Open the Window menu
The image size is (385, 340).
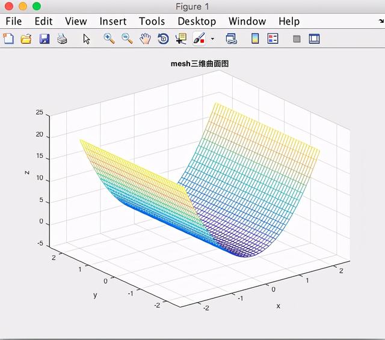[247, 22]
